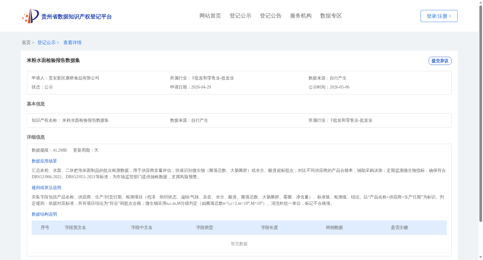The height and width of the screenshot is (260, 483).
Task: Click the scrollbar down arrow
Action: (x=481, y=257)
